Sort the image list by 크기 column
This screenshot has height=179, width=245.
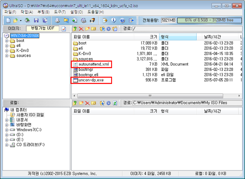click(x=146, y=37)
